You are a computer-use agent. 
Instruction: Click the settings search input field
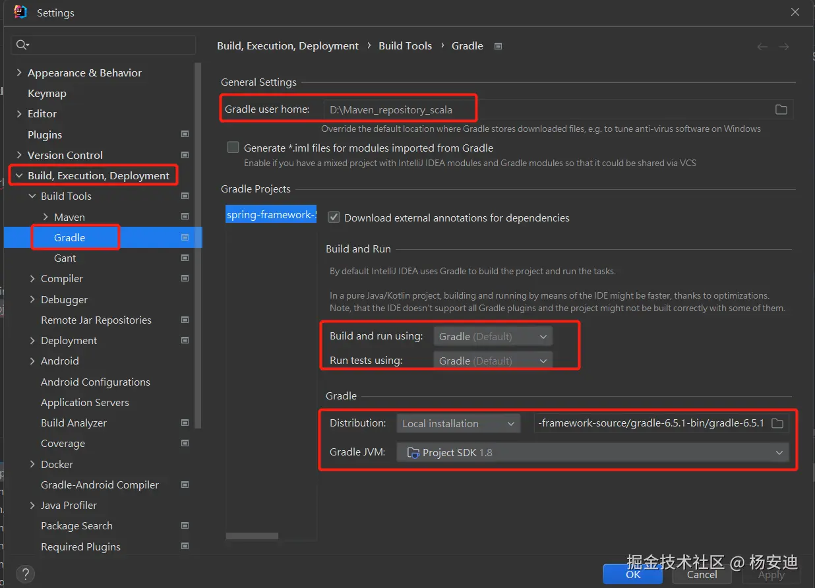[x=104, y=45]
